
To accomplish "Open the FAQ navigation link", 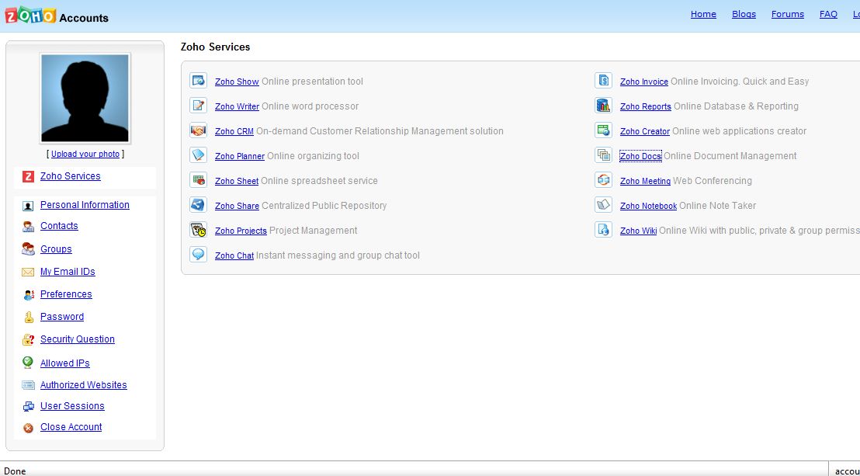I will 828,14.
